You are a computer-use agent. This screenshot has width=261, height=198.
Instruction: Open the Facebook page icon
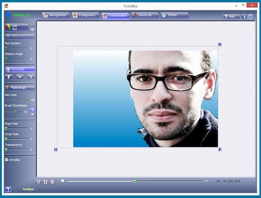pyautogui.click(x=244, y=17)
